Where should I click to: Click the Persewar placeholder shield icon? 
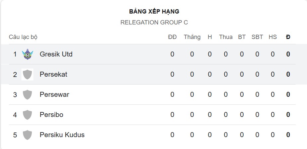[27, 94]
